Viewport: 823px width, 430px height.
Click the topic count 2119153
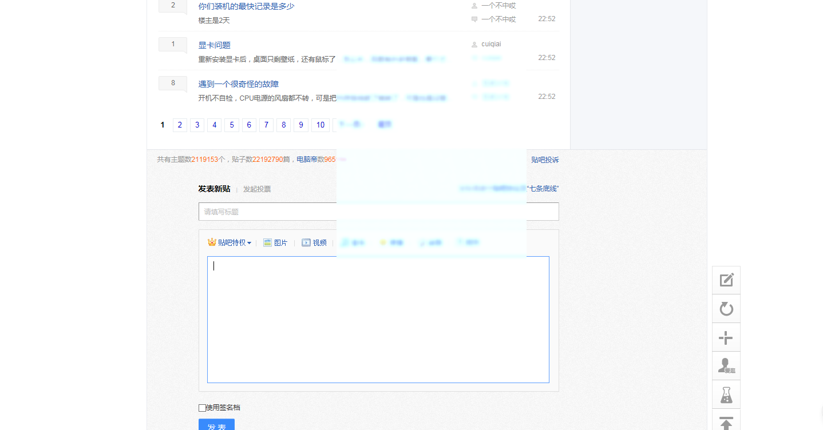205,160
